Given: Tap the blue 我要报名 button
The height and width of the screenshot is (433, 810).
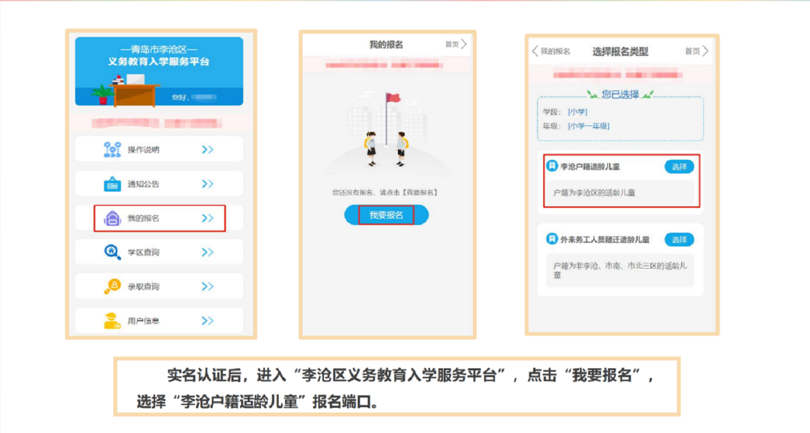Looking at the screenshot, I should point(386,215).
